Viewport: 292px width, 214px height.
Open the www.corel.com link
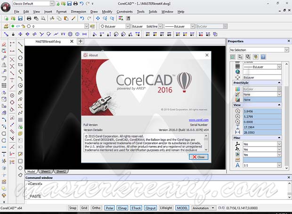point(198,120)
